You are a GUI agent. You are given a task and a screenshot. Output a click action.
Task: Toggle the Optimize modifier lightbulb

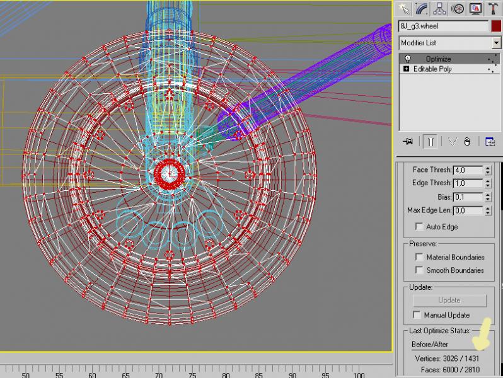(408, 59)
